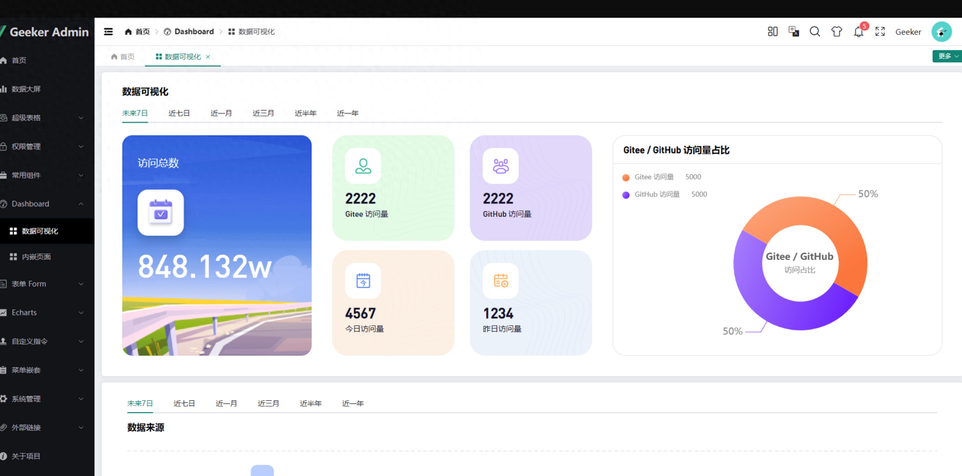The height and width of the screenshot is (476, 962).
Task: Open the language translation icon
Action: tap(794, 31)
